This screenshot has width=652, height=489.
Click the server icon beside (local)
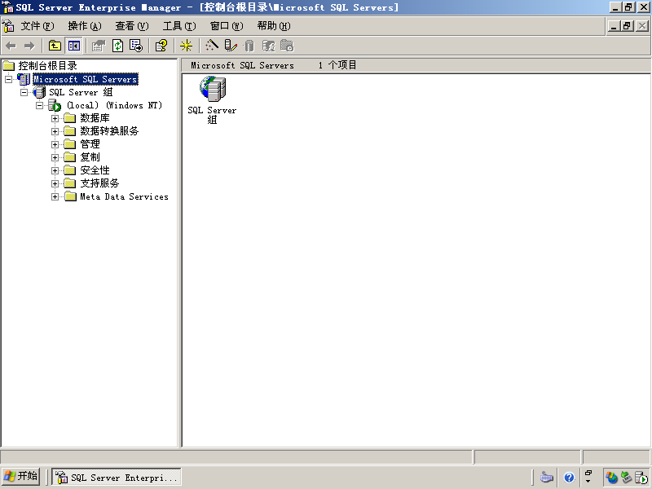(x=55, y=105)
